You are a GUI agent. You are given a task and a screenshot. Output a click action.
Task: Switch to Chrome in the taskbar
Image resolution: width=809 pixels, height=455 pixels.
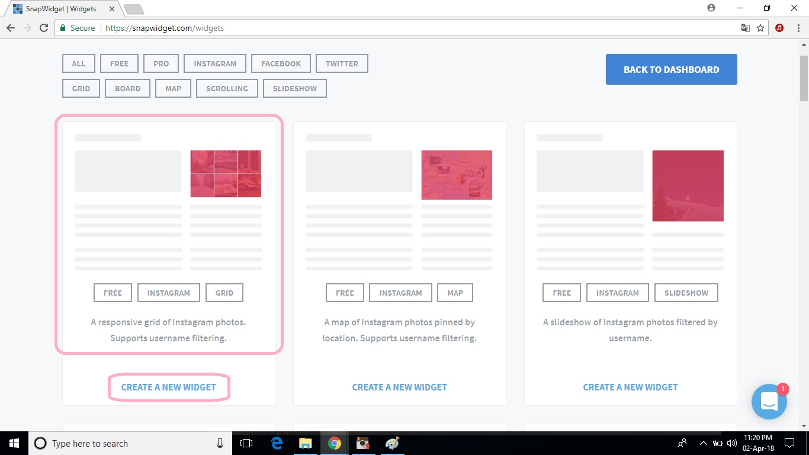pyautogui.click(x=335, y=443)
